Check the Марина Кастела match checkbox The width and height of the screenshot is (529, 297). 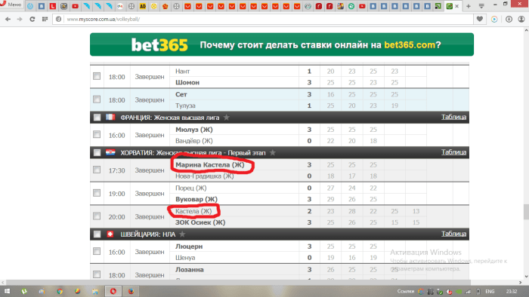pyautogui.click(x=97, y=170)
